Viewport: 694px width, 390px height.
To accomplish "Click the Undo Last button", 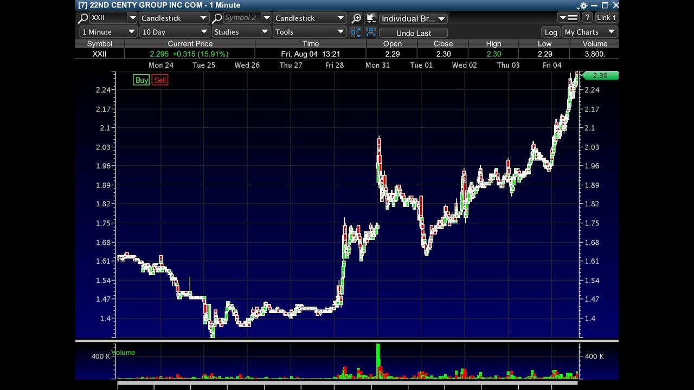I will [x=413, y=33].
